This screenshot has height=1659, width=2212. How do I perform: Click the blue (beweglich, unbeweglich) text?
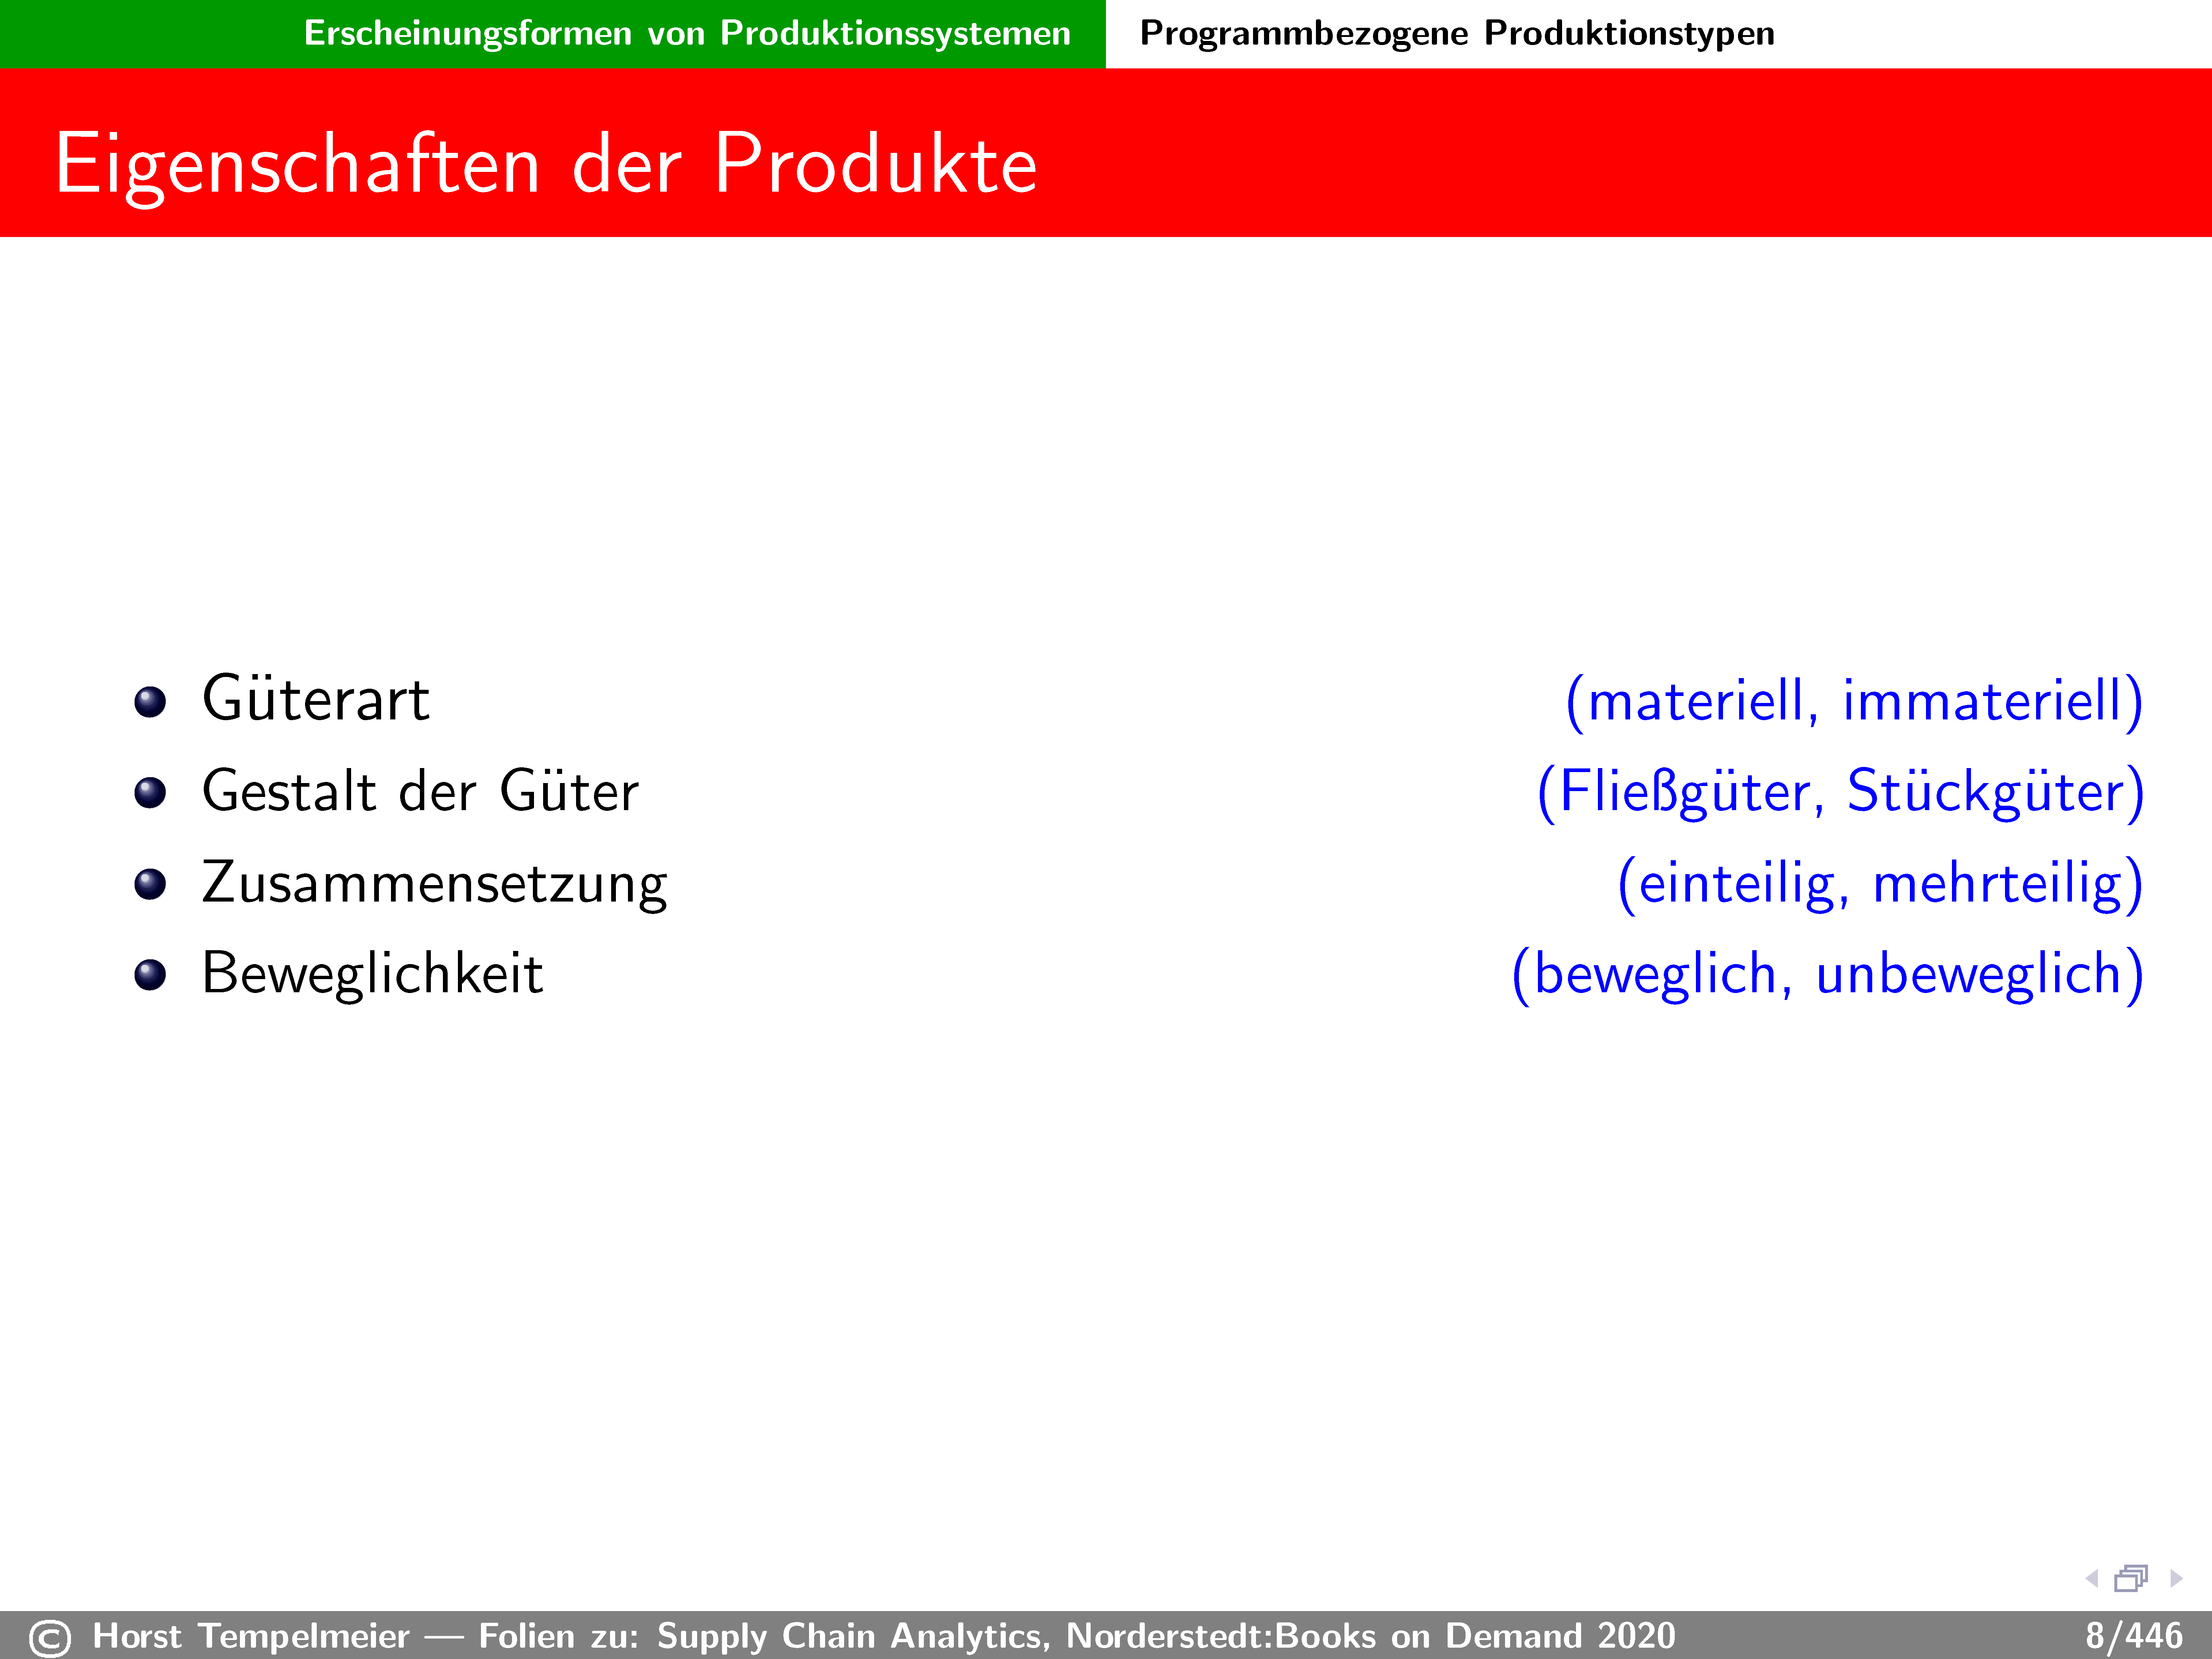tap(1827, 975)
